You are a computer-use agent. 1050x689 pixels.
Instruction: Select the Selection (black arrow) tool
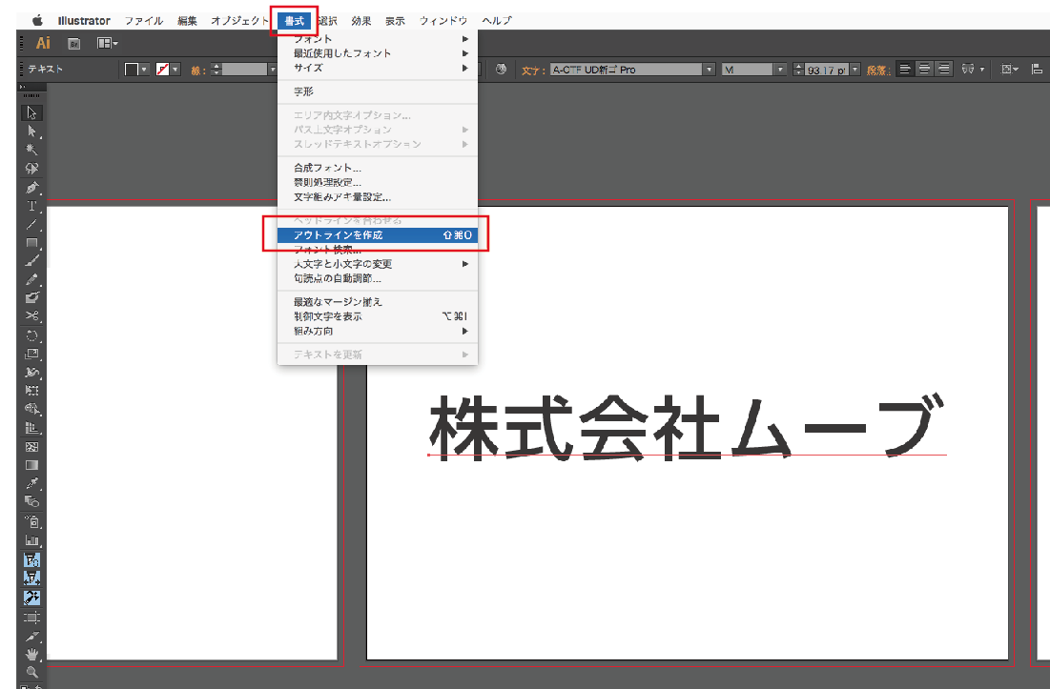[31, 112]
